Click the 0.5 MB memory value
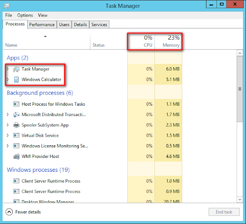The height and width of the screenshot is (224, 246). click(x=173, y=146)
